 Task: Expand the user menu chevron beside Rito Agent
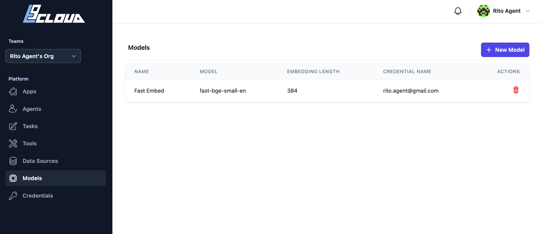click(x=527, y=11)
